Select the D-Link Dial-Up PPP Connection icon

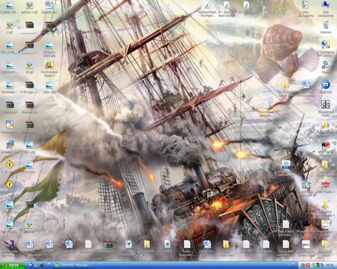click(x=325, y=45)
